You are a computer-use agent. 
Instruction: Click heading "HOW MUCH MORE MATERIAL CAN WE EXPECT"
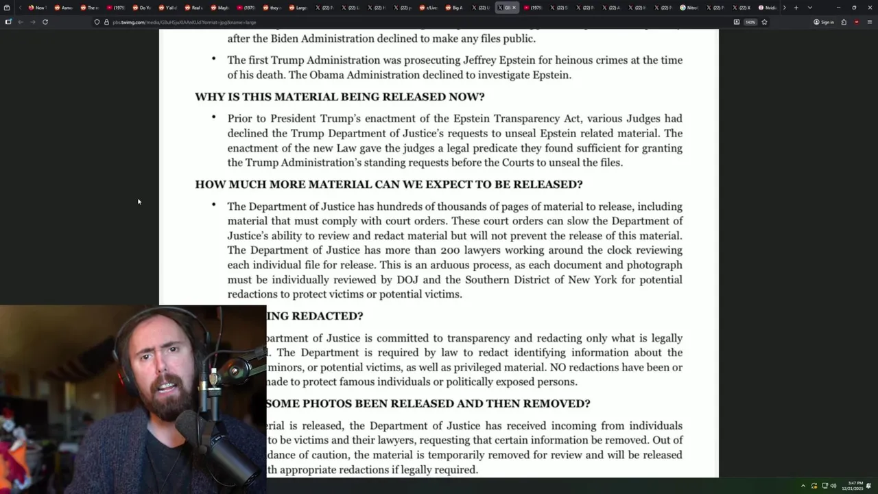(x=389, y=185)
